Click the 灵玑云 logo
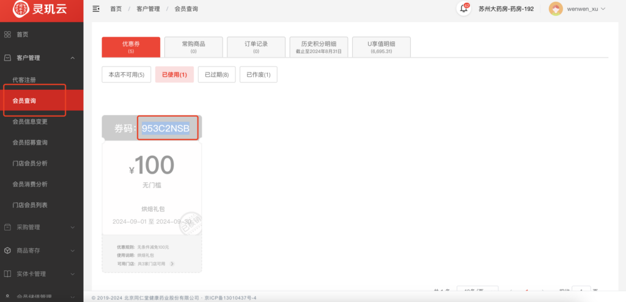 [x=42, y=9]
